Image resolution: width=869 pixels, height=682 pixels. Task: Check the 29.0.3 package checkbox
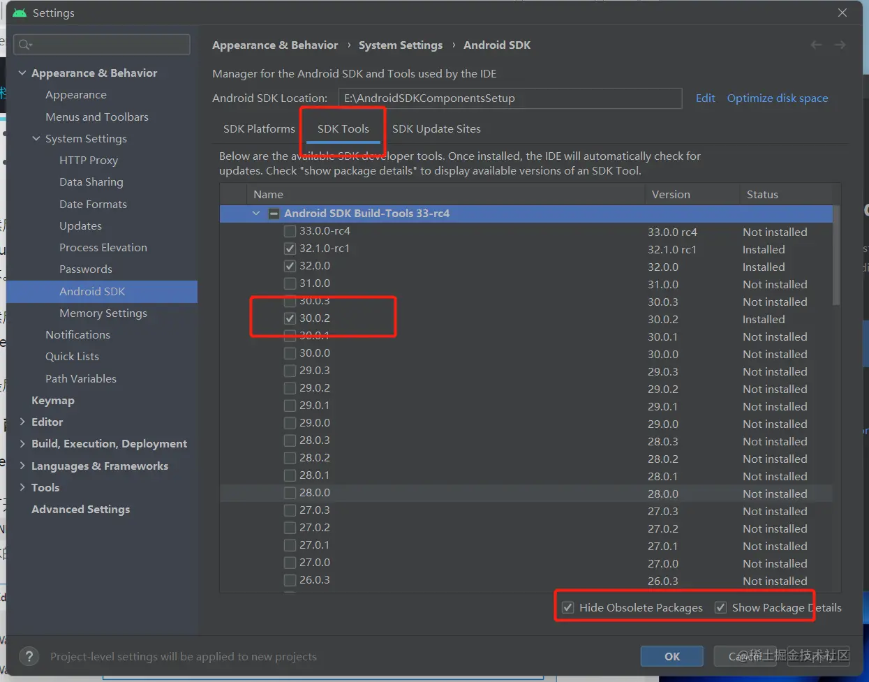[290, 371]
